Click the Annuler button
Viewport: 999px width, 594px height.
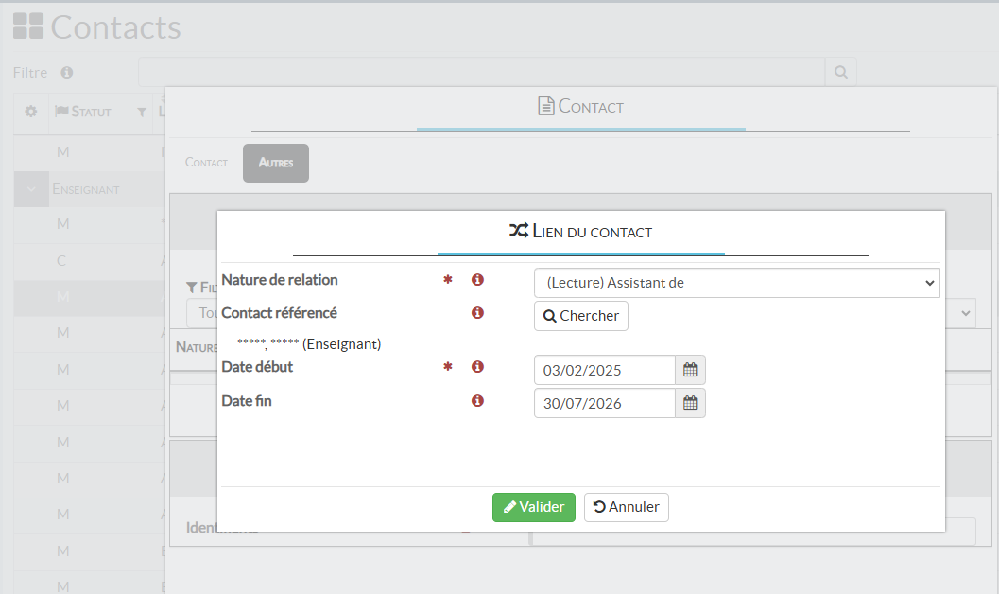point(626,507)
